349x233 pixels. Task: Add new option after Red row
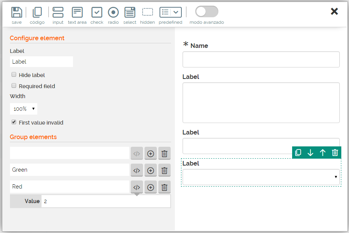pos(151,187)
